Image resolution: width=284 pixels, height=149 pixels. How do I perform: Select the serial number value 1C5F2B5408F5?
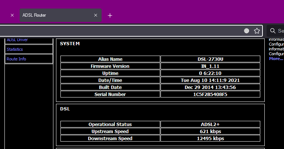[x=210, y=95]
